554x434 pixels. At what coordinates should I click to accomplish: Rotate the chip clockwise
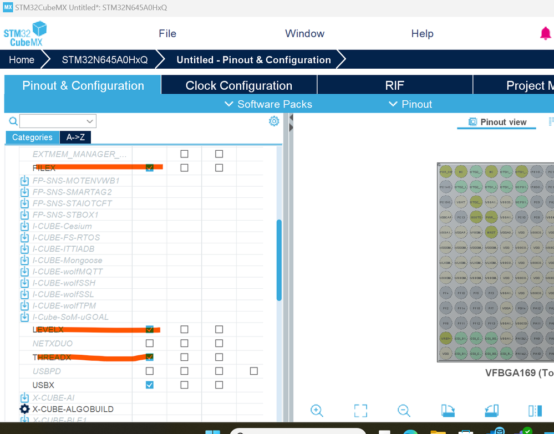[448, 411]
